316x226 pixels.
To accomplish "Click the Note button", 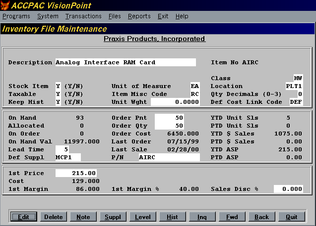I will [83, 217].
